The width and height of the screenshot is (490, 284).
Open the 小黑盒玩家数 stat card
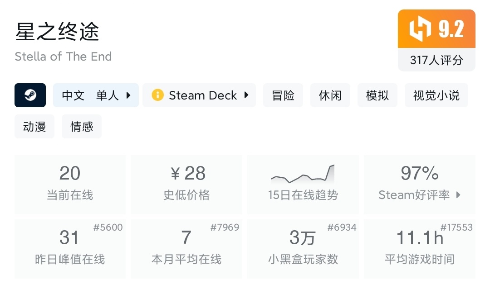[303, 248]
